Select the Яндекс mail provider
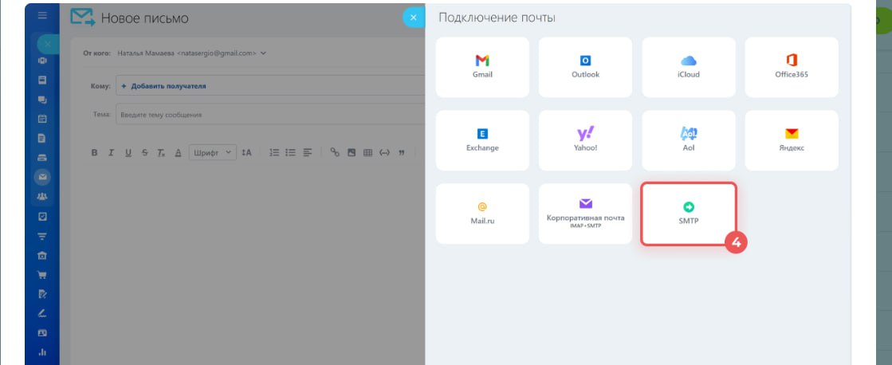This screenshot has height=365, width=892. [x=792, y=140]
